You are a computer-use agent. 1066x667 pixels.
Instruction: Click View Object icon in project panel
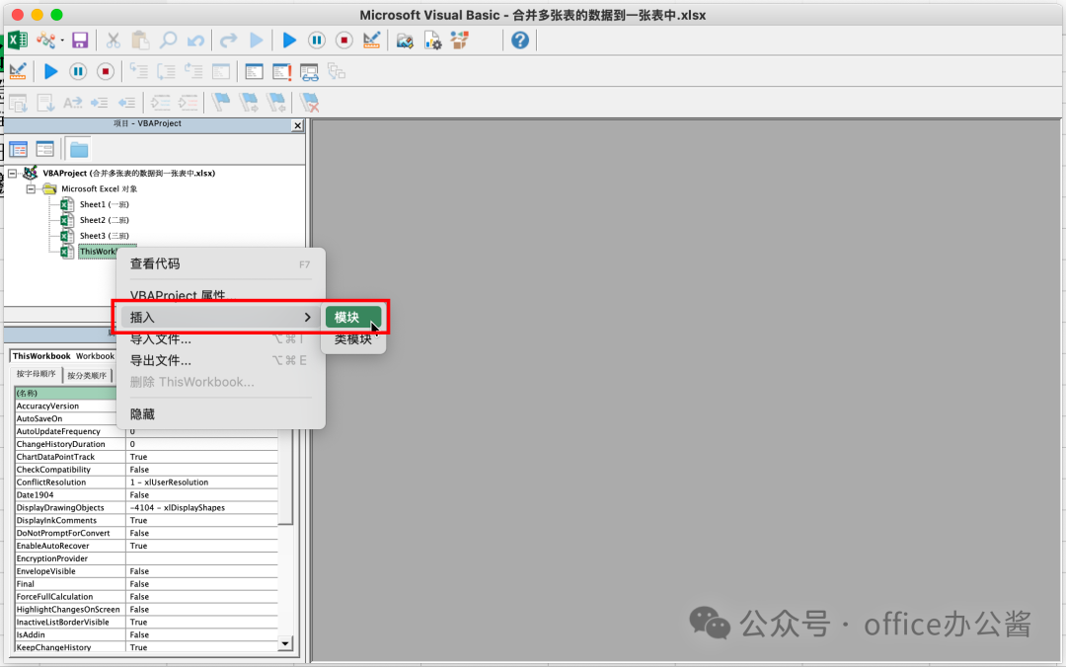tap(44, 149)
